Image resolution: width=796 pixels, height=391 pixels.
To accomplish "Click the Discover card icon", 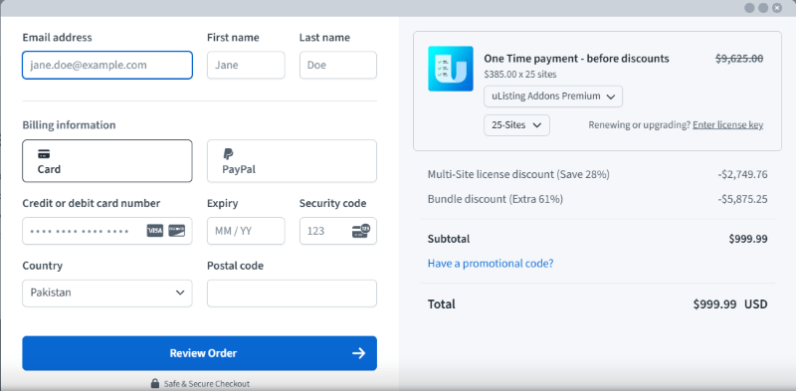I will click(x=177, y=231).
